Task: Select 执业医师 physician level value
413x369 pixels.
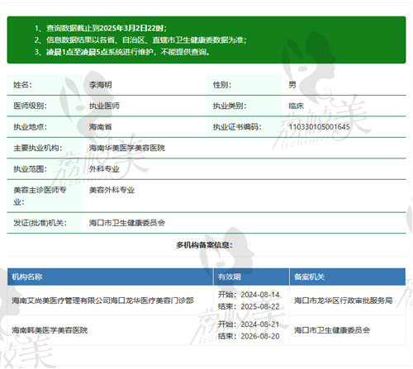Action: click(104, 106)
